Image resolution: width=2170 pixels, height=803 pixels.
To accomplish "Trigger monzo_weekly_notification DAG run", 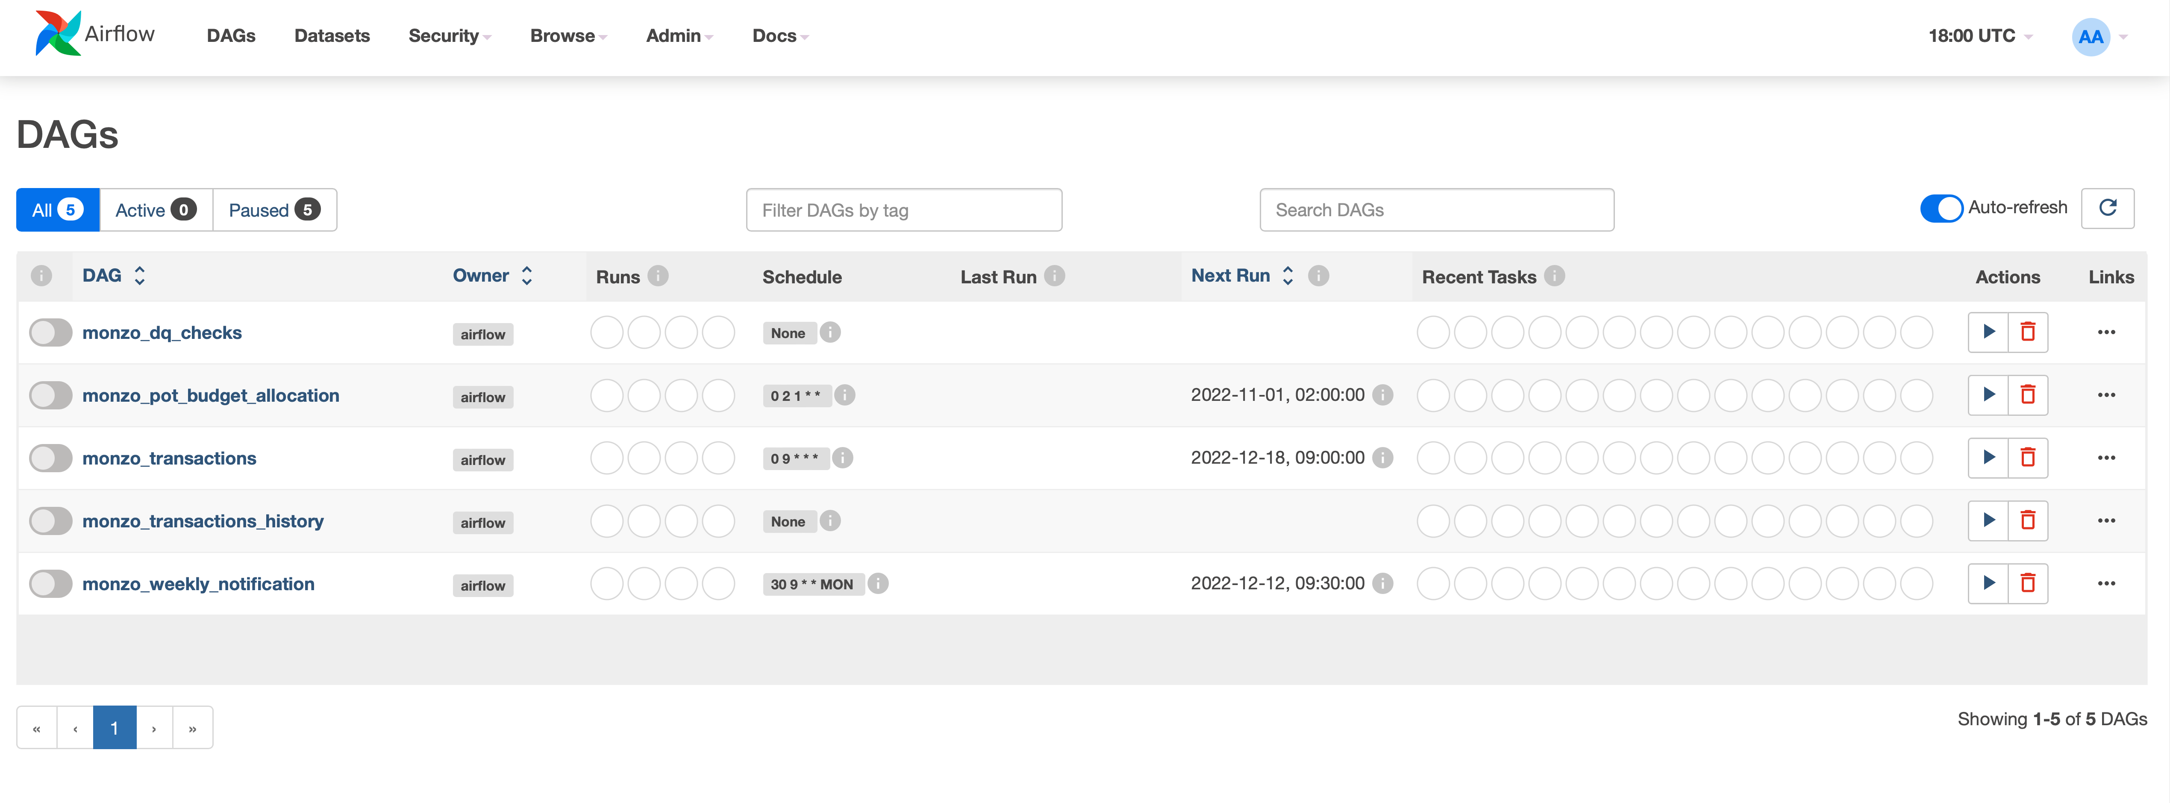I will click(x=1988, y=583).
